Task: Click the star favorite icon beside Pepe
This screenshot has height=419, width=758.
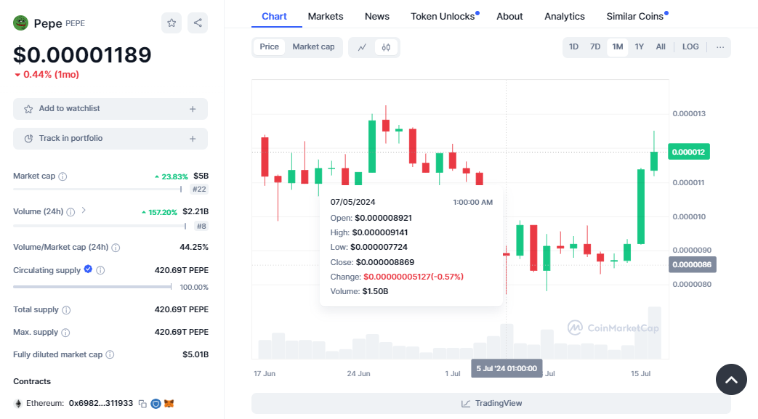Action: click(x=172, y=23)
